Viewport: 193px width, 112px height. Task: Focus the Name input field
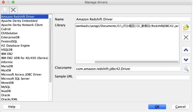point(133,19)
